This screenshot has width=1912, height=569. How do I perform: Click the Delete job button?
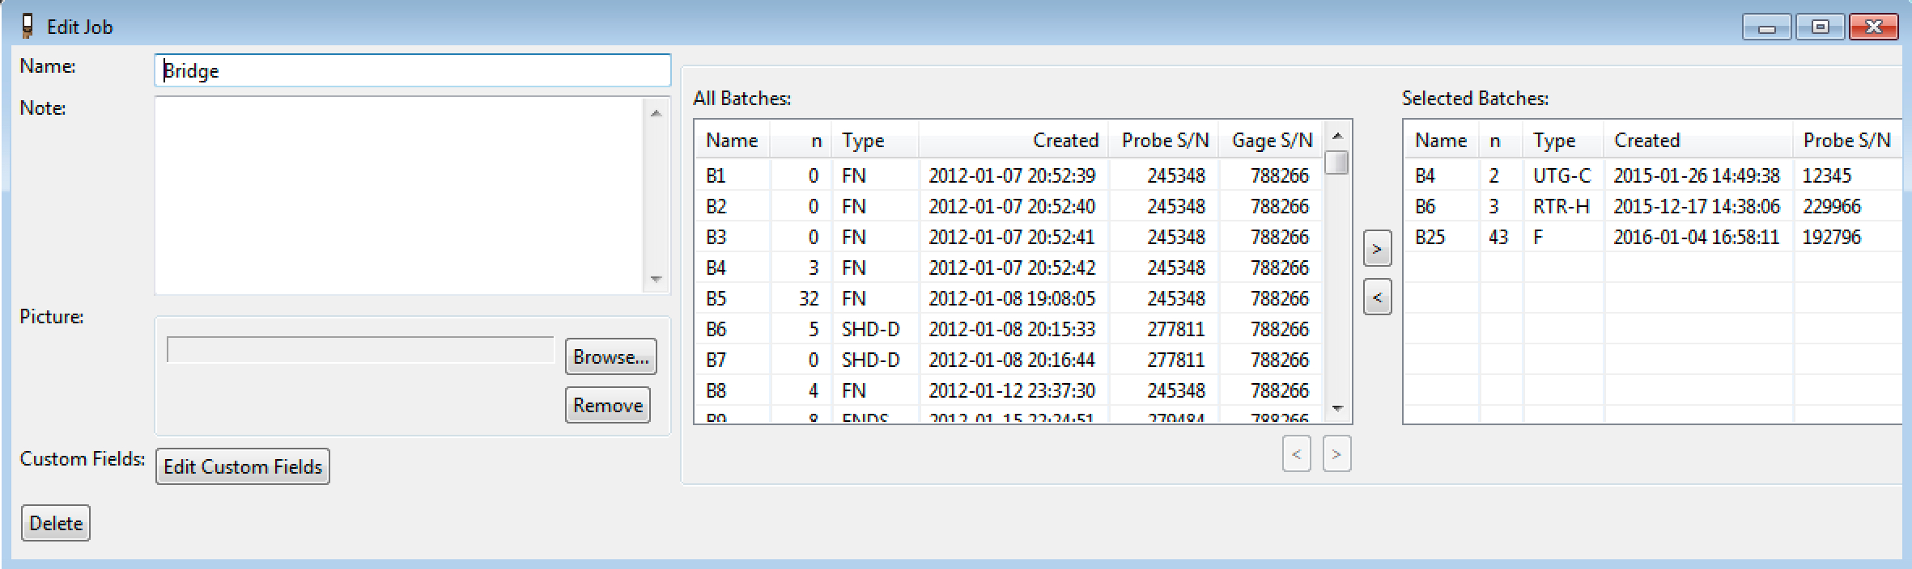[56, 524]
